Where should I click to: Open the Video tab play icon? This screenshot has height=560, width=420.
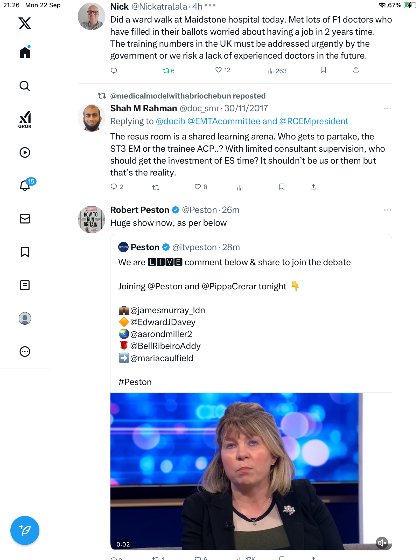(x=25, y=152)
